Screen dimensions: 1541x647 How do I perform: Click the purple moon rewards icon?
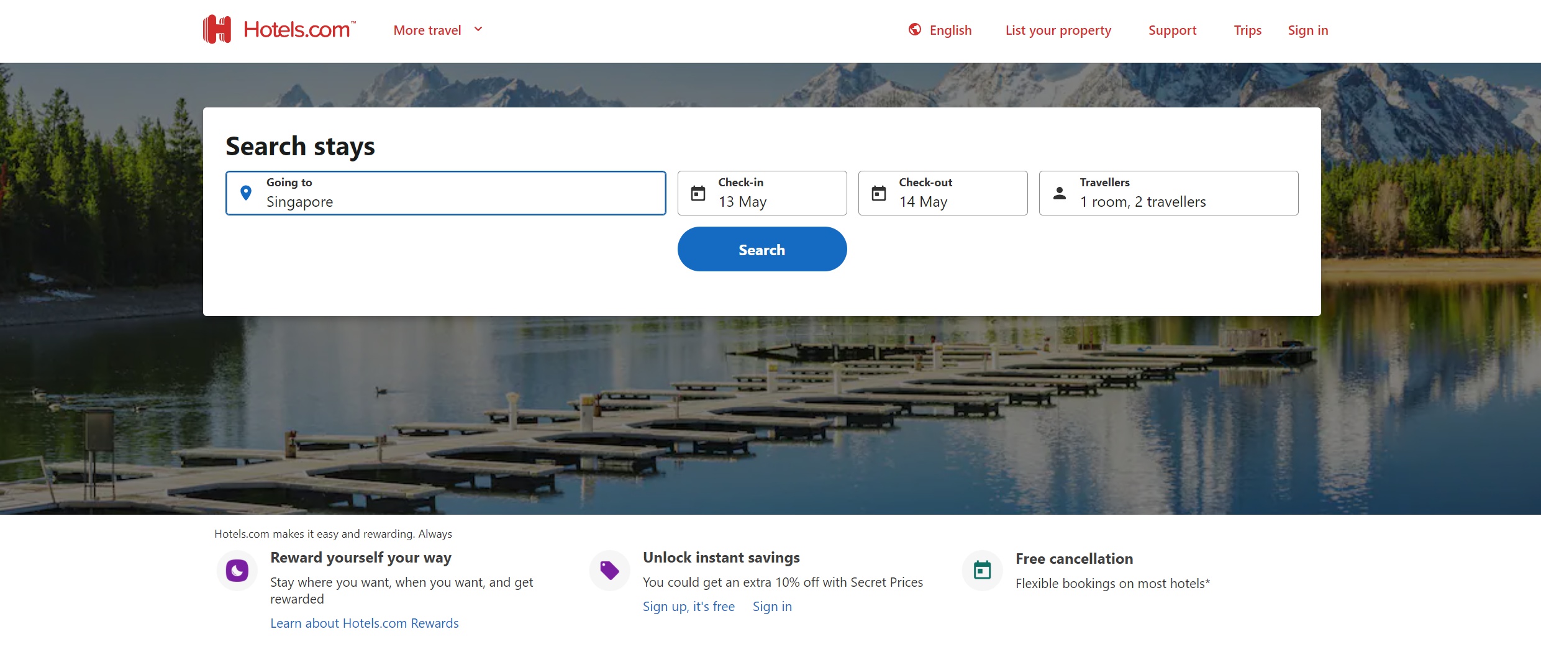pos(237,570)
